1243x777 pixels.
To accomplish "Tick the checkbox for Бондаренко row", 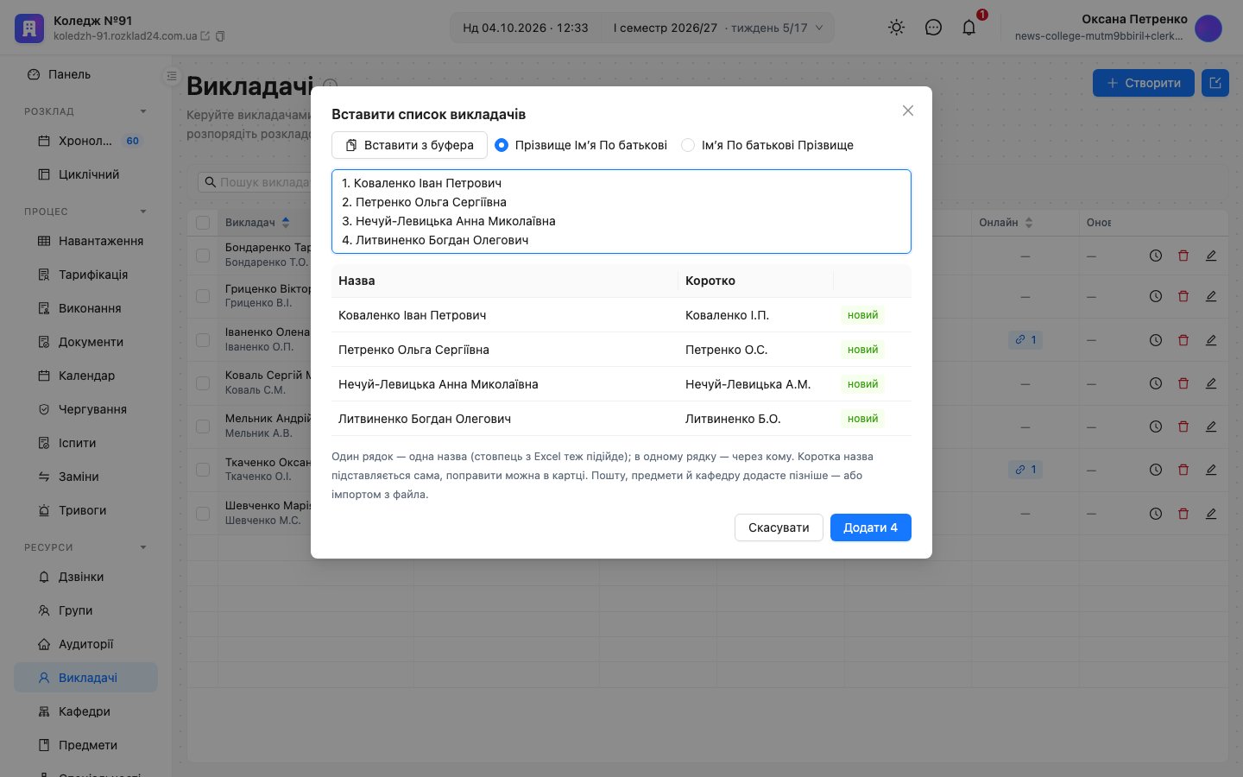I will pyautogui.click(x=203, y=256).
